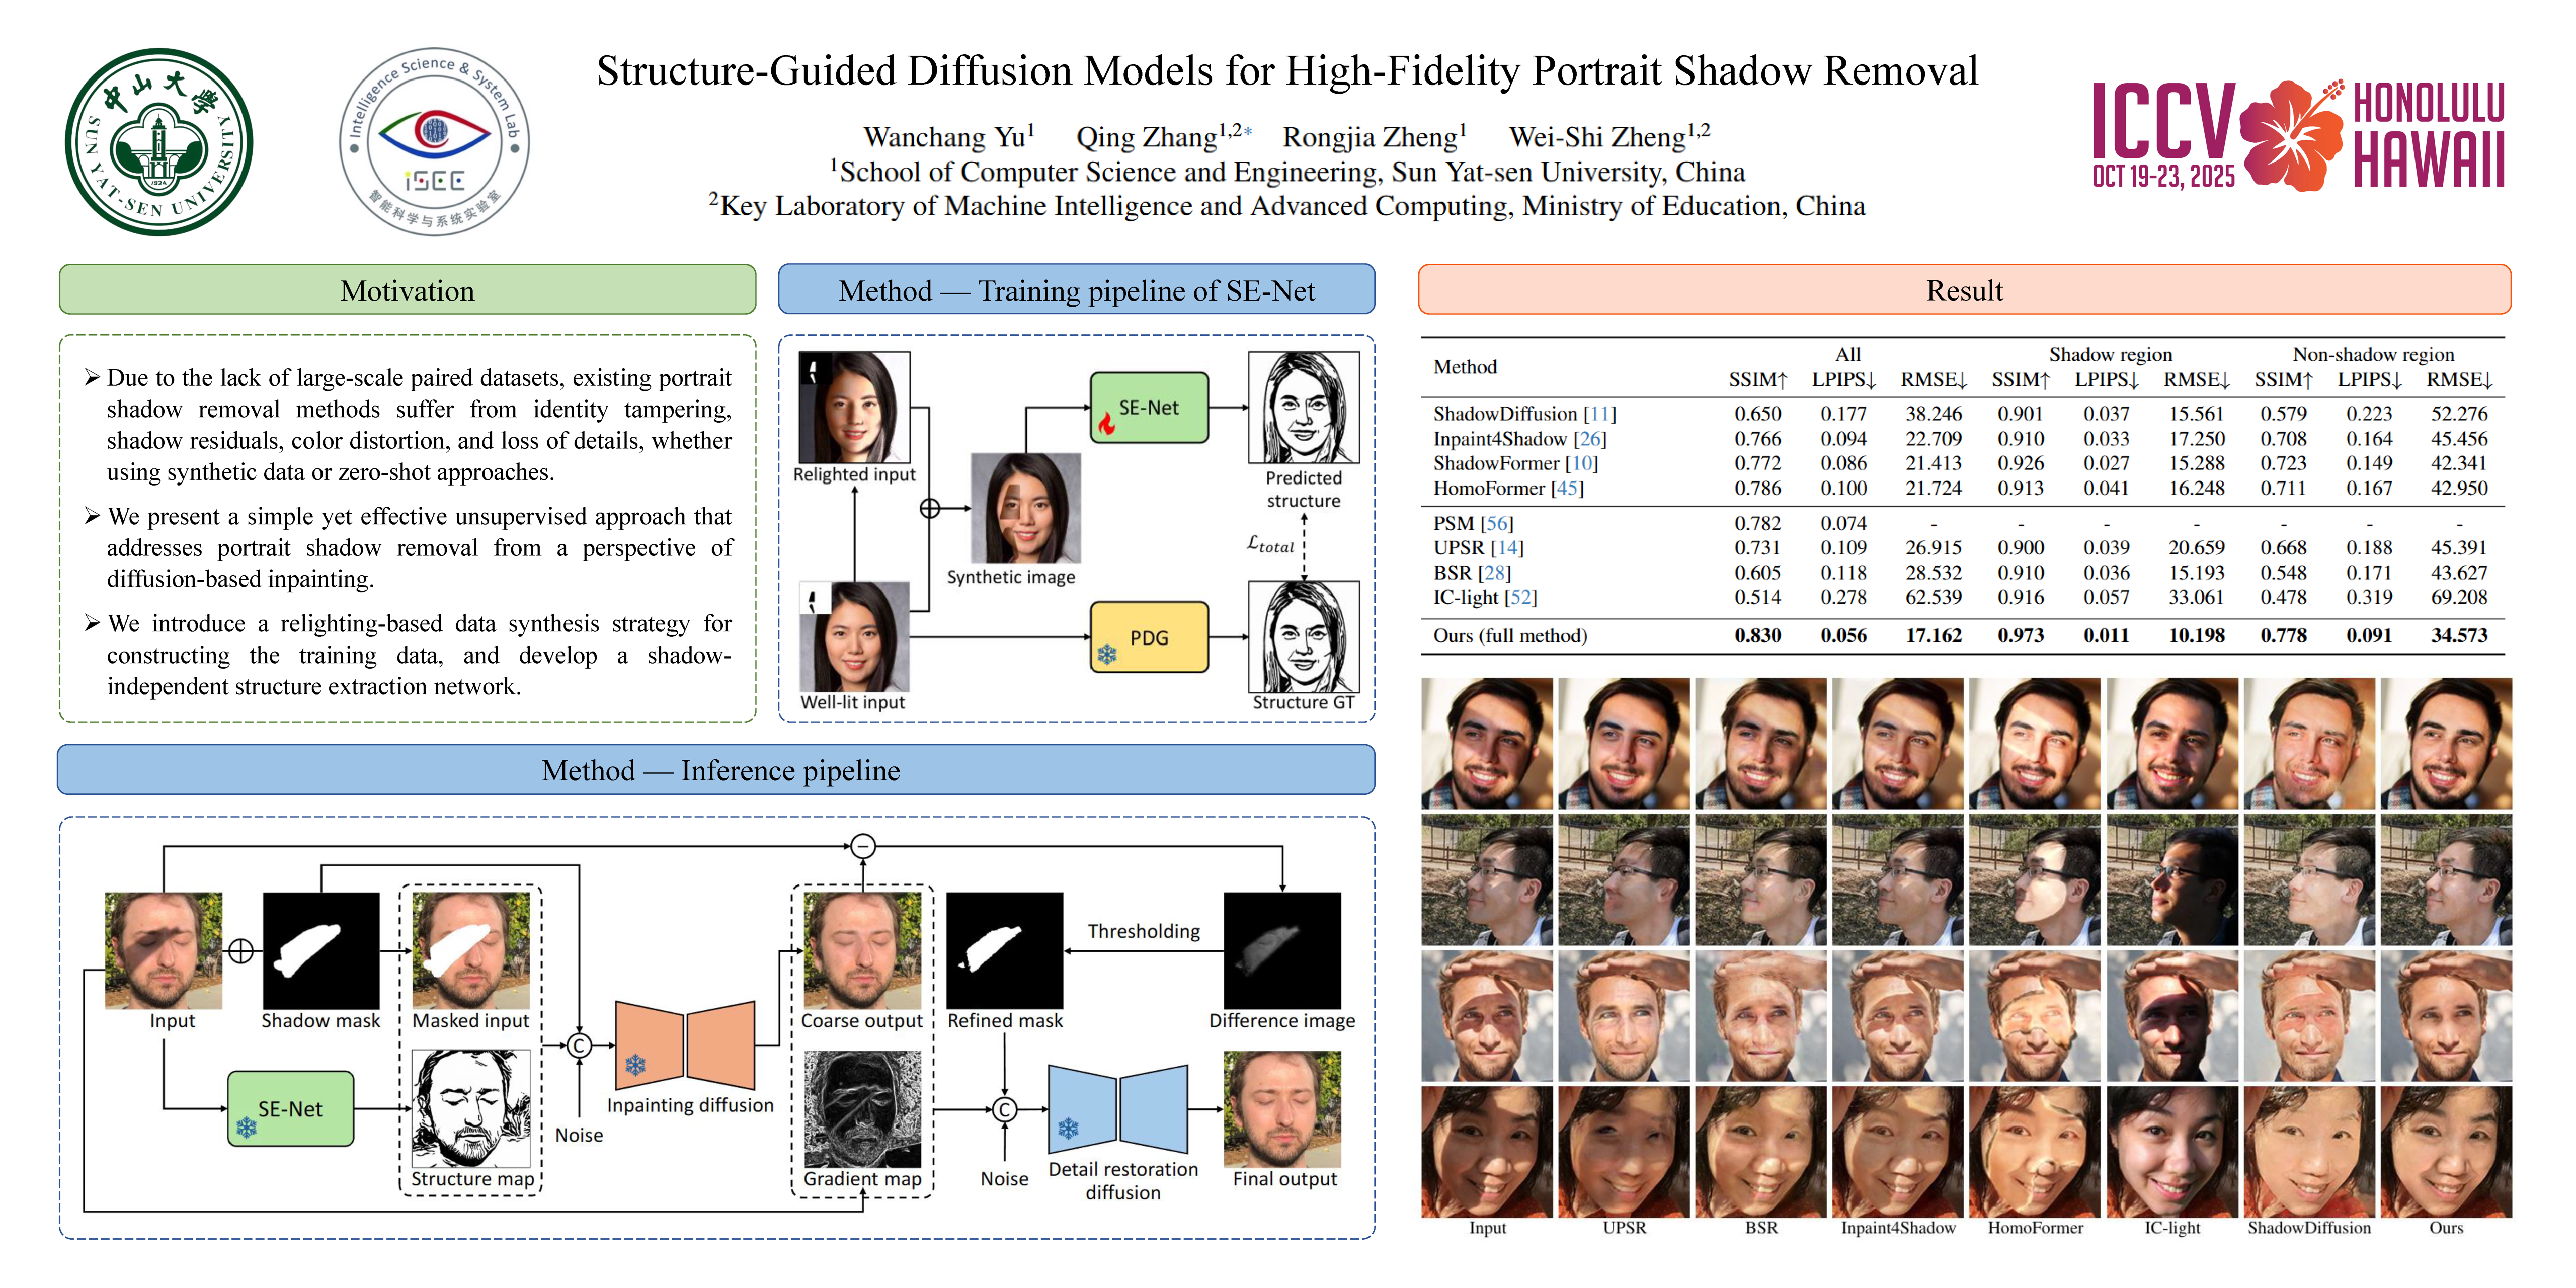The width and height of the screenshot is (2576, 1288).
Task: Click the yellow PDG block
Action: (1149, 637)
